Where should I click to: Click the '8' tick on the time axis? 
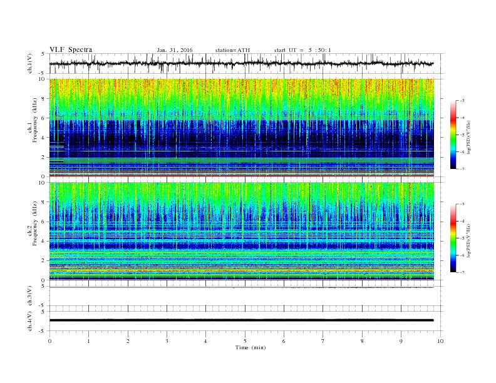click(362, 341)
